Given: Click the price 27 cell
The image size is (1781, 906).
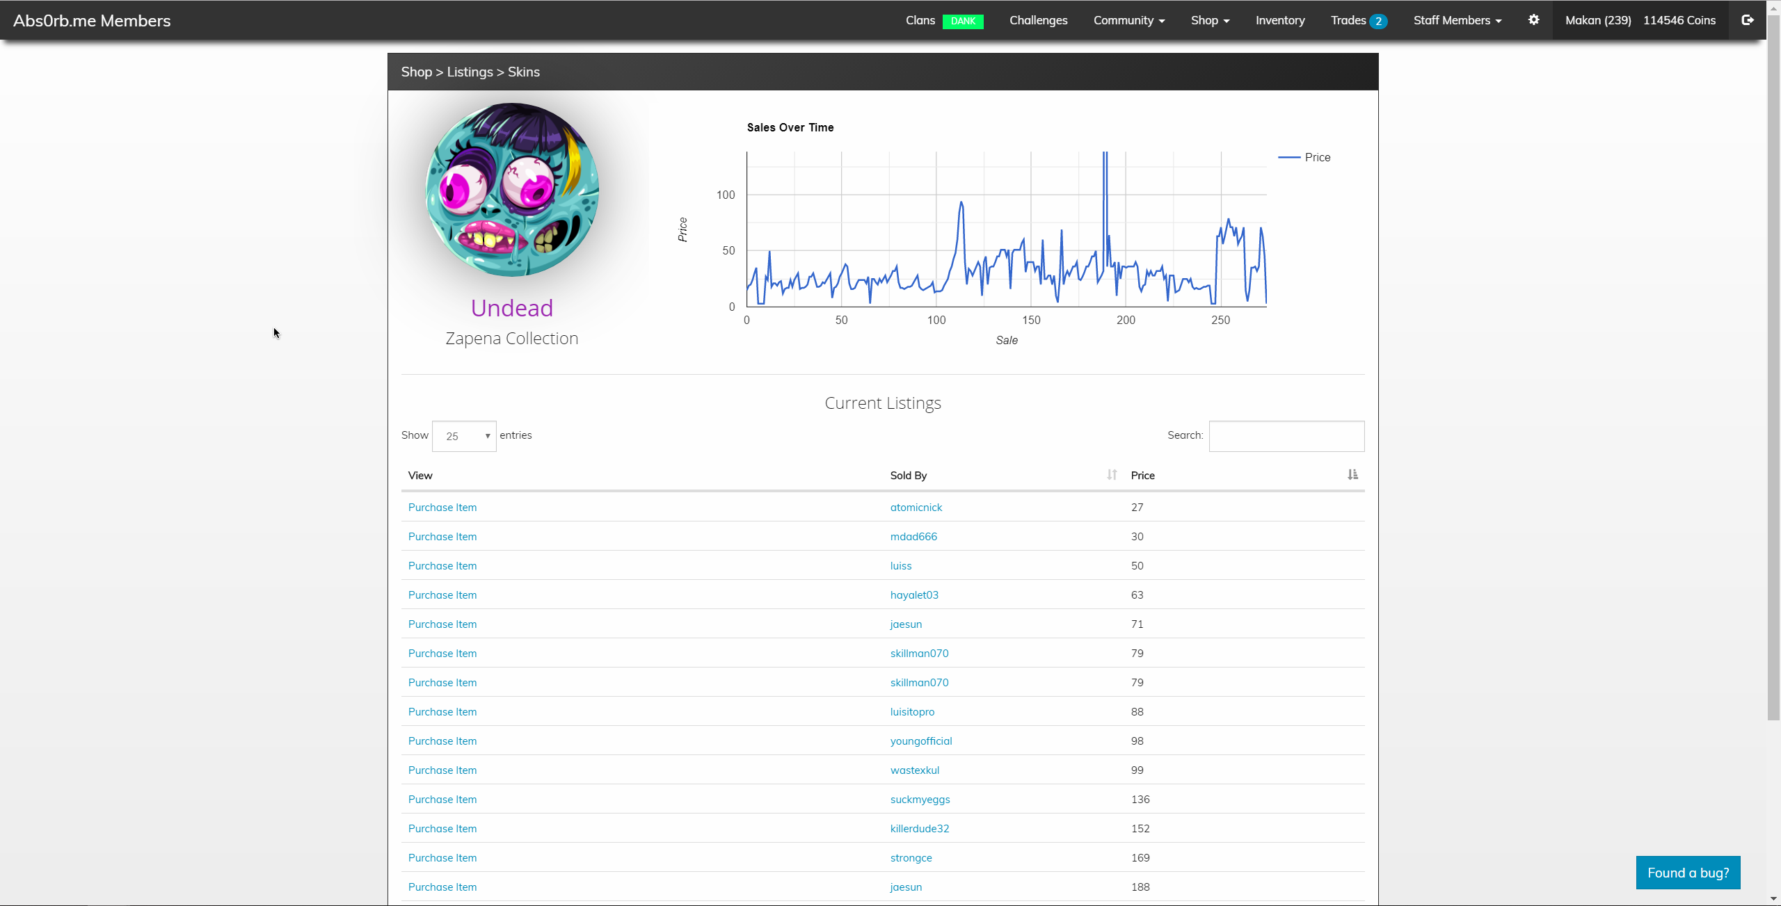Looking at the screenshot, I should tap(1137, 507).
